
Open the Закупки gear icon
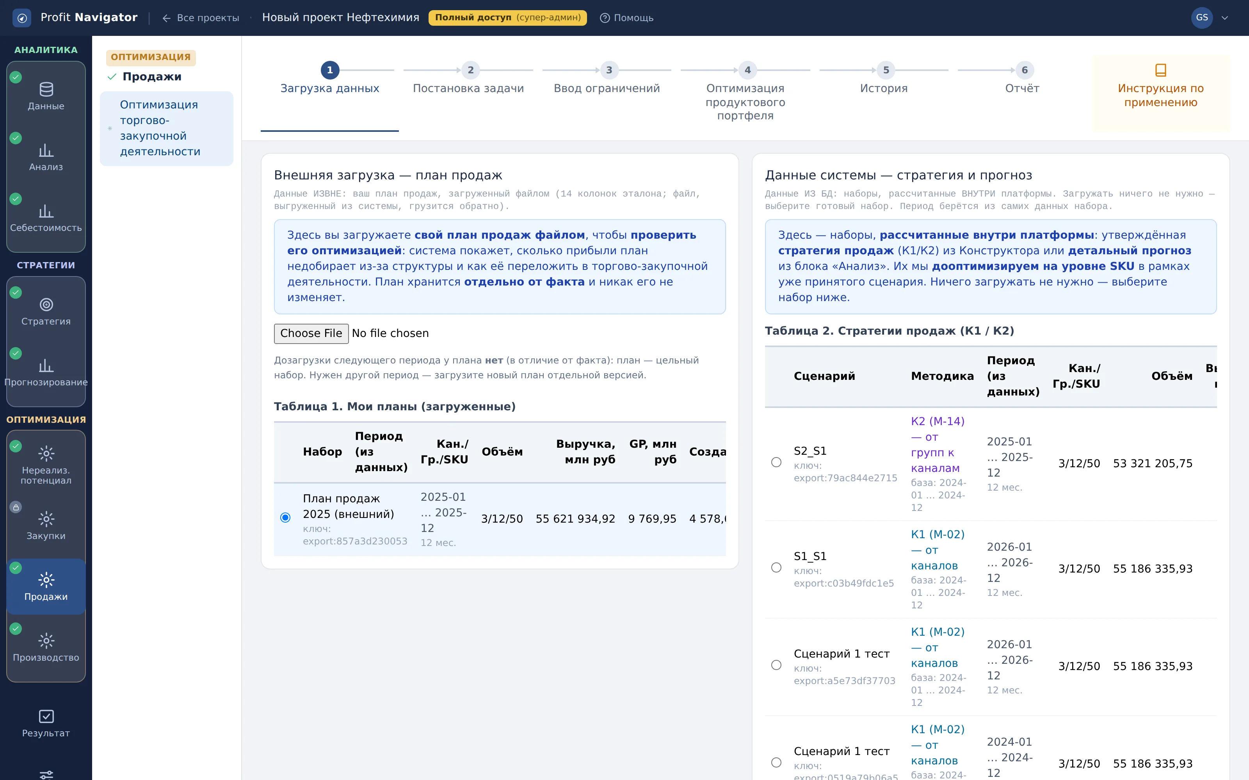46,519
